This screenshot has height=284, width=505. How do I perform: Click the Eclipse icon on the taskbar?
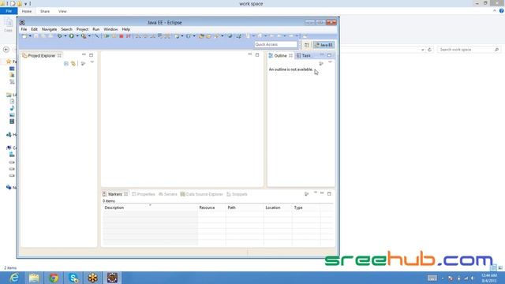112,278
